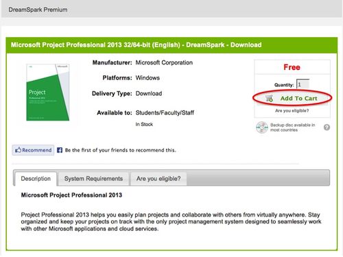Click the 'Download' delivery type value
Viewport: 343px width, 257px height.
pyautogui.click(x=149, y=93)
